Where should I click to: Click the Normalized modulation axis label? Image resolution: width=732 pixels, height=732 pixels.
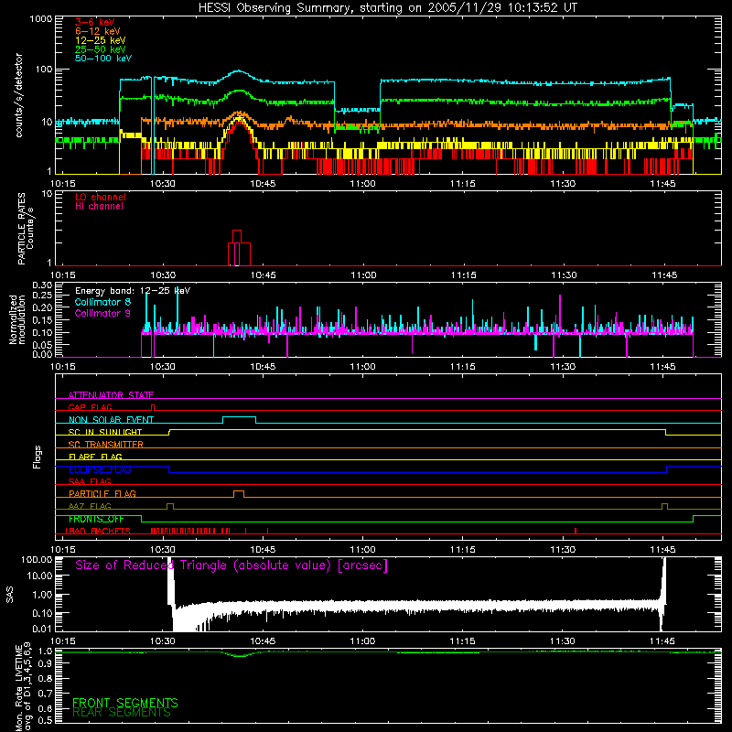[x=16, y=319]
